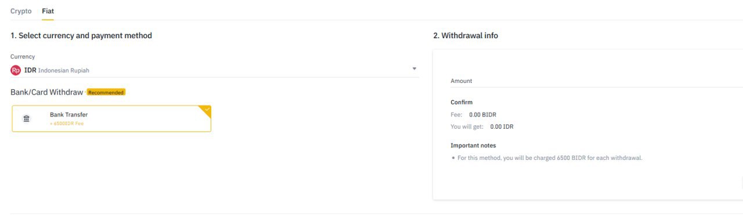Click the bank building icon

26,119
